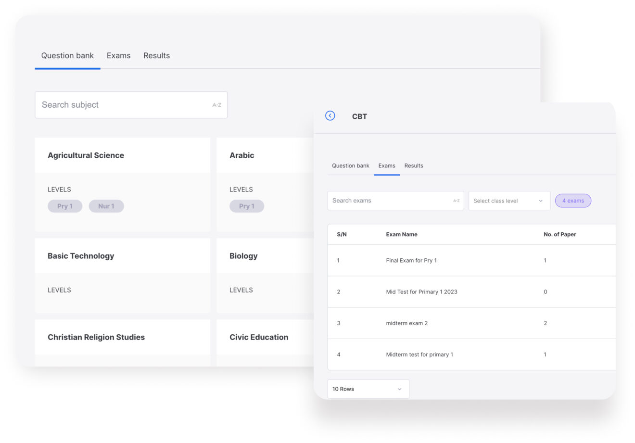Click the A-Z sort icon in Search exams
The image size is (635, 443).
456,201
